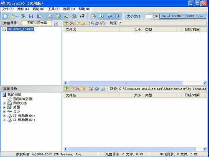This screenshot has width=209, height=157.
Task: Click Rename icon in disc pane toolbar
Action: pos(83,23)
